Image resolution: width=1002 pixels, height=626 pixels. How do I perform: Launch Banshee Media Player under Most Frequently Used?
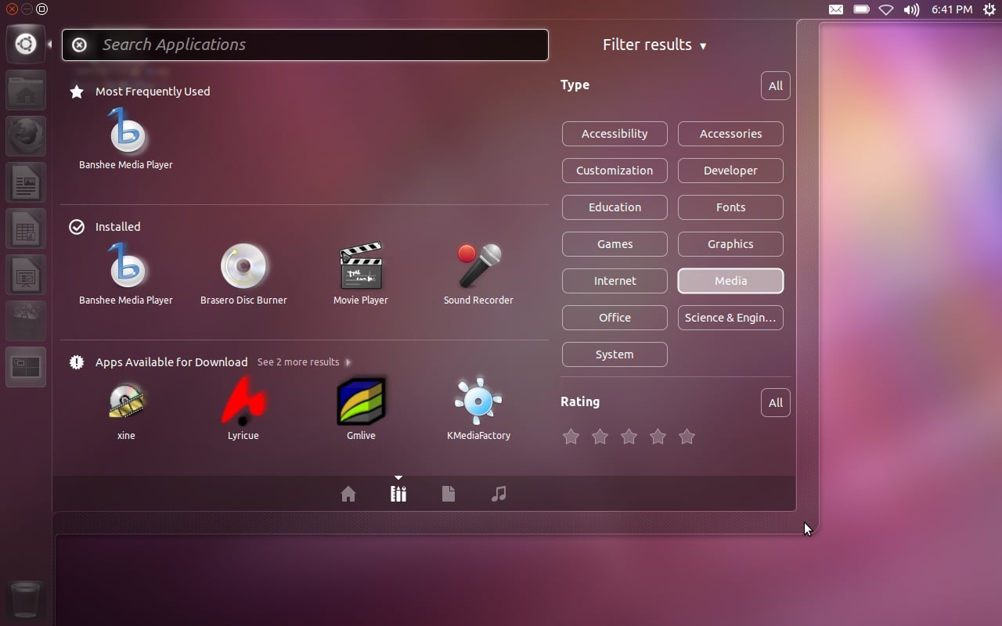pos(126,139)
